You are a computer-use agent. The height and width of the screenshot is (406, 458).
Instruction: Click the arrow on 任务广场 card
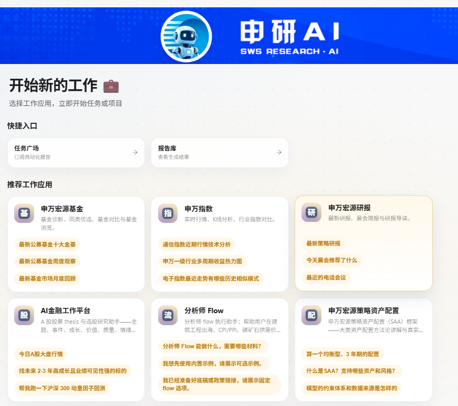point(135,152)
